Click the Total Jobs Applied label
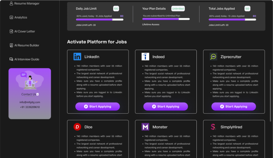The width and height of the screenshot is (273, 158). 222,8
